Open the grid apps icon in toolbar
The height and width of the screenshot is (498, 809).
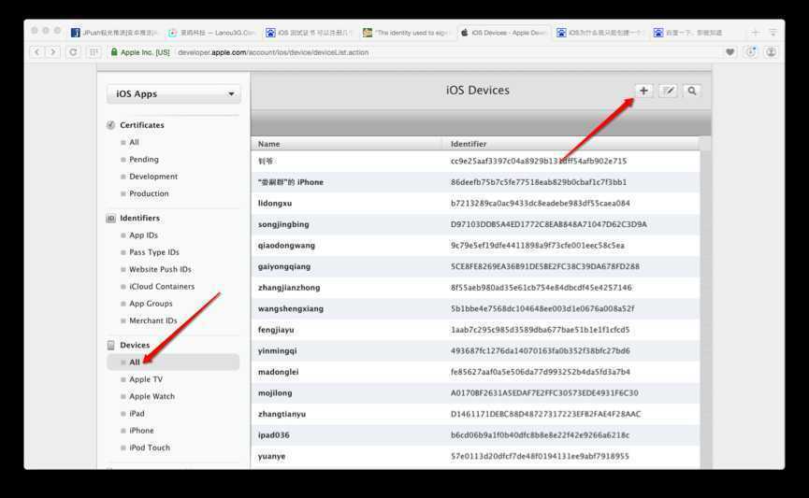(x=94, y=52)
